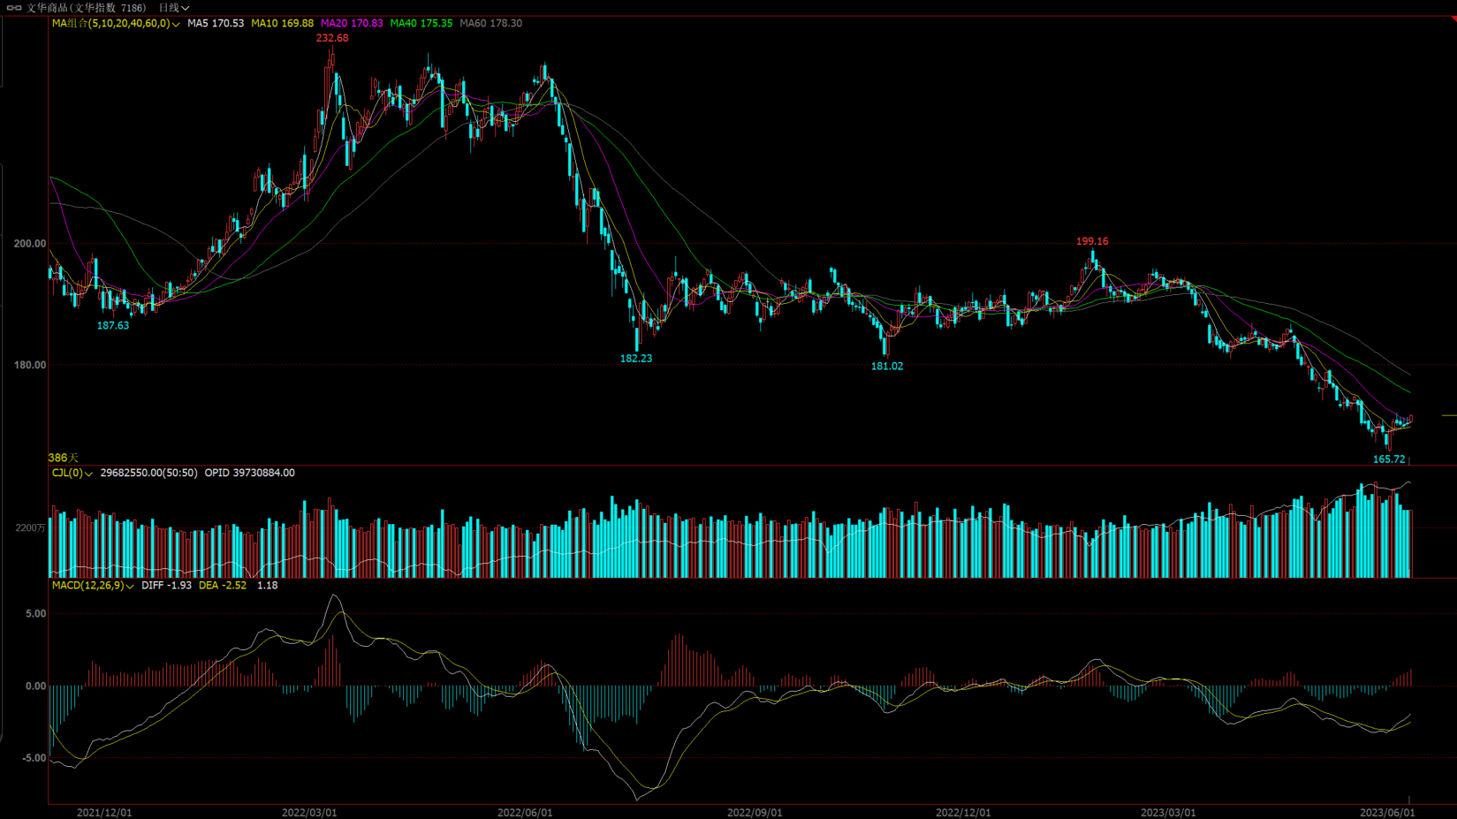Click the MACD 1.18 value

[267, 586]
